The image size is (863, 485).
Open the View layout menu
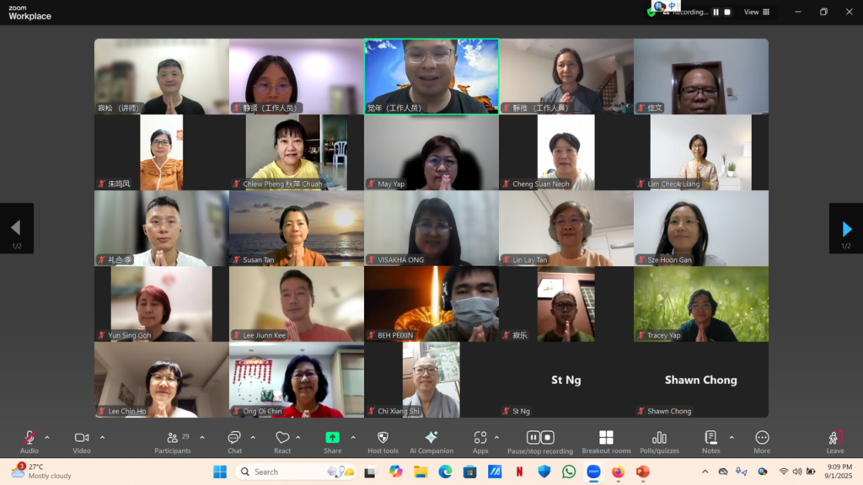click(x=756, y=13)
